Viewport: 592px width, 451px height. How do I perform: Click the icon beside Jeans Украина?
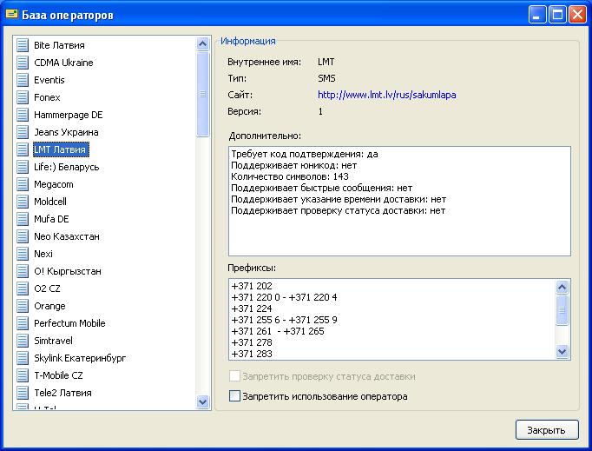coord(23,132)
